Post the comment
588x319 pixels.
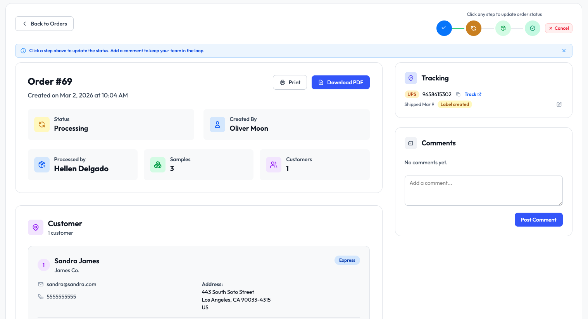(x=538, y=220)
